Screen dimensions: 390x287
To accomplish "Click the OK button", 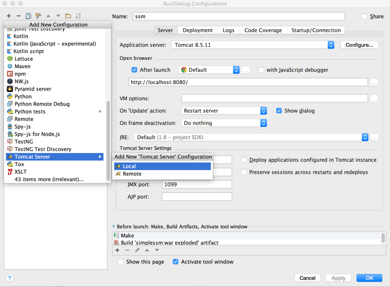I will [x=370, y=278].
